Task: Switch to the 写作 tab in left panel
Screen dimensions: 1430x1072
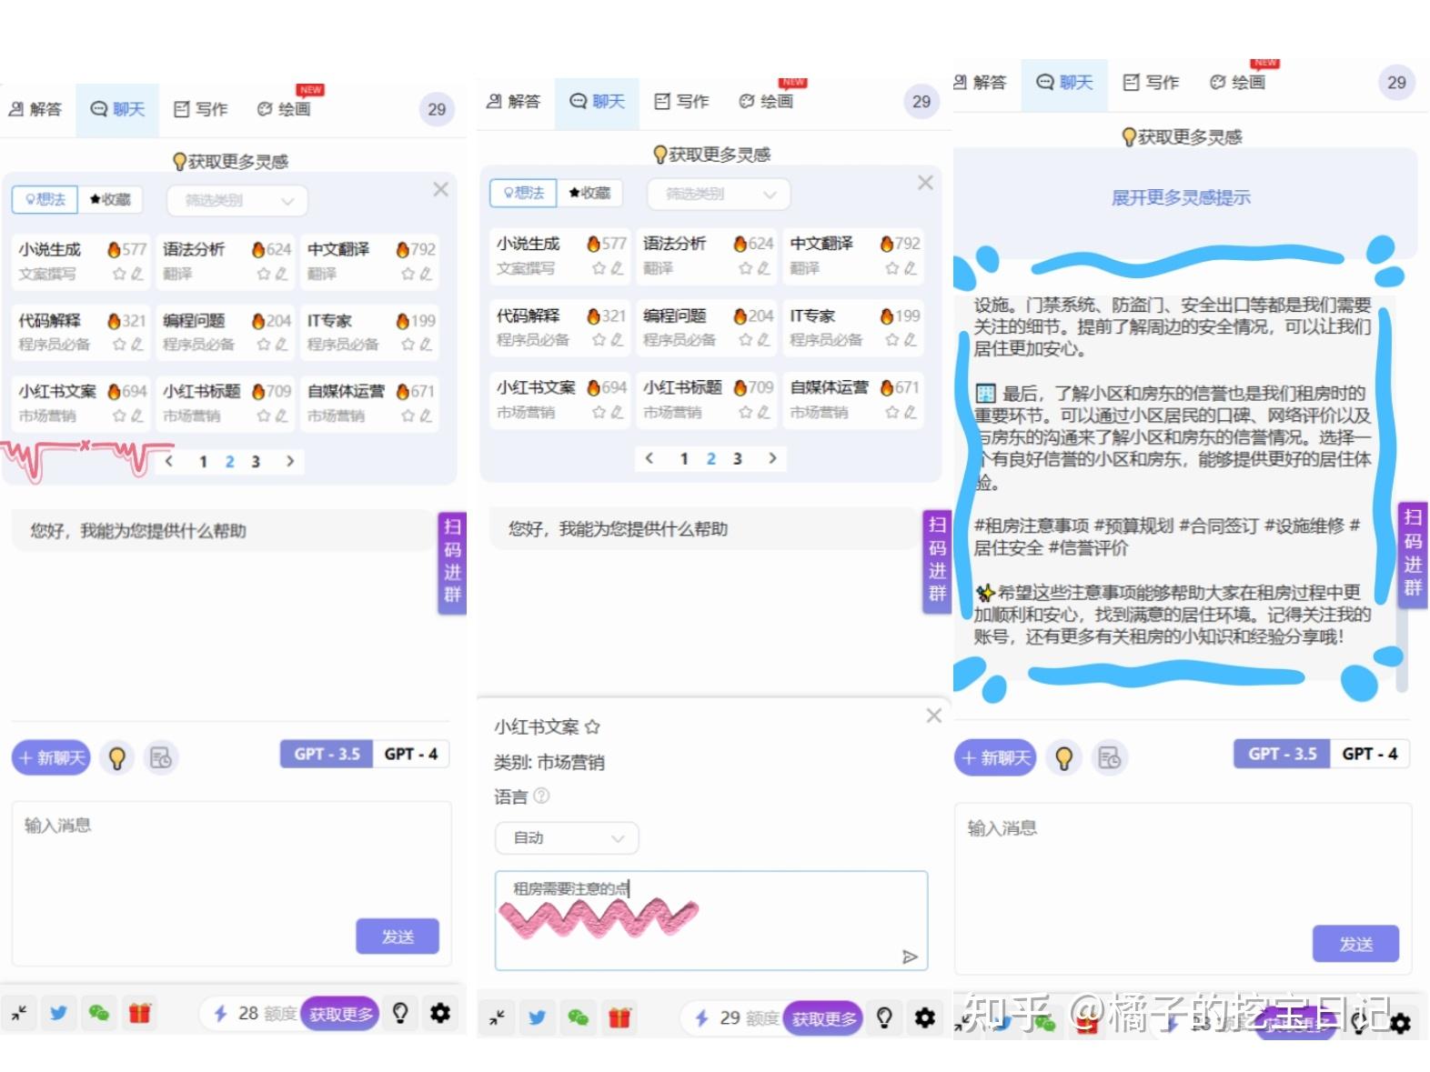Action: click(200, 109)
